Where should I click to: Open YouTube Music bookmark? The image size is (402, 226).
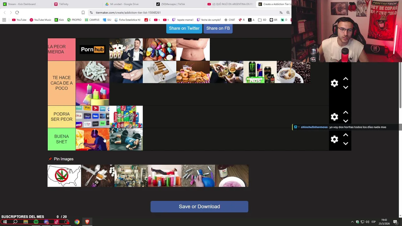point(41,20)
